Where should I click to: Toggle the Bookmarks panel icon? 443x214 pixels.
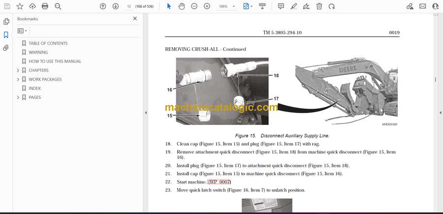pyautogui.click(x=6, y=35)
